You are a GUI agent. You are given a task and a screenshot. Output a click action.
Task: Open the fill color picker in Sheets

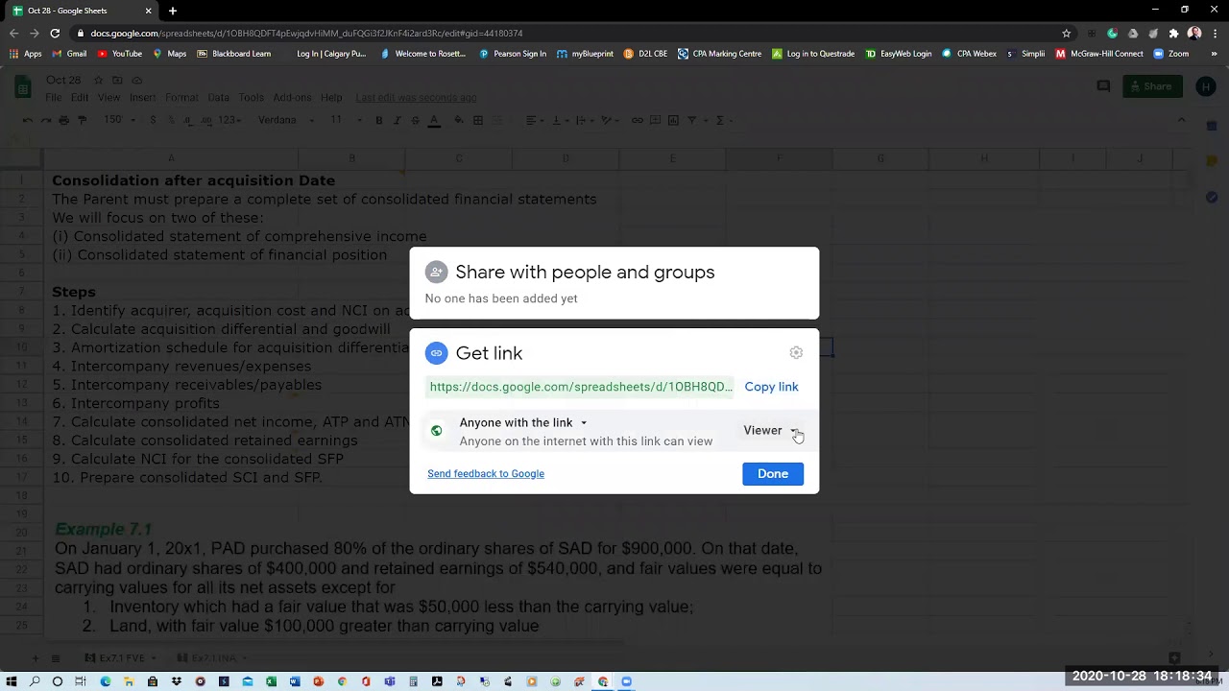tap(459, 120)
